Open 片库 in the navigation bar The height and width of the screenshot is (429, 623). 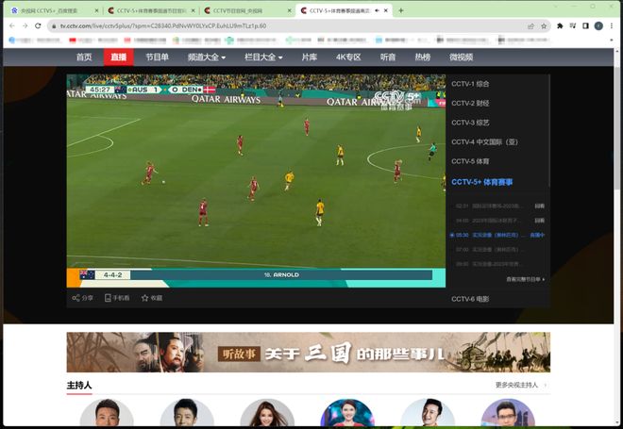pos(309,58)
